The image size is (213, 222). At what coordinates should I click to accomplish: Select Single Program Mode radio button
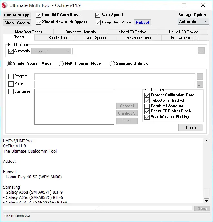(9, 64)
